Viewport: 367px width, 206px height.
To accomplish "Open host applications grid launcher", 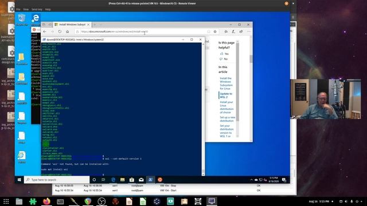I will (6, 201).
